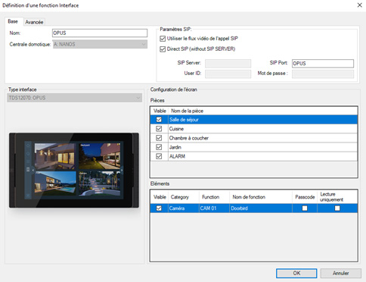This screenshot has height=282, width=366.
Task: Uncheck Visible for Salle de séjour
Action: coord(159,120)
